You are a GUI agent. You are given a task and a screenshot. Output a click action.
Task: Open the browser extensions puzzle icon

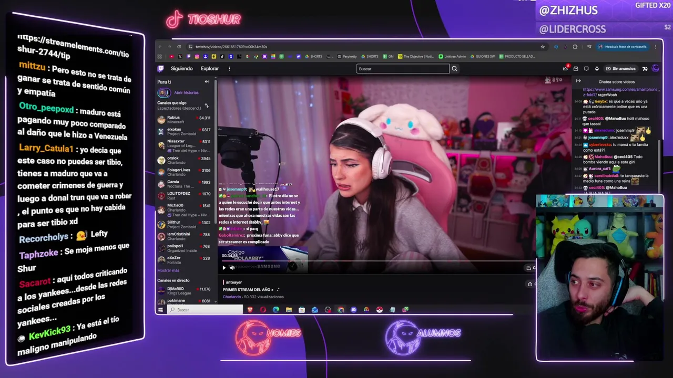coord(575,47)
